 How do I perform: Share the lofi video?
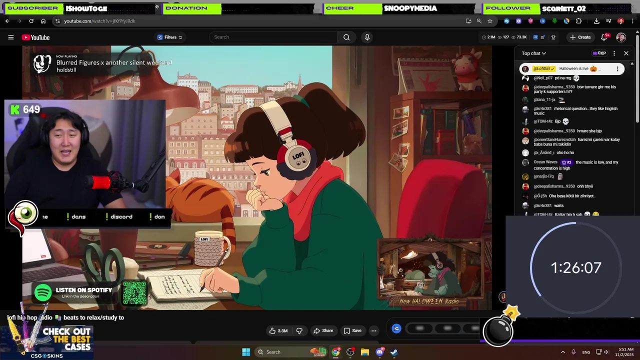(323, 330)
